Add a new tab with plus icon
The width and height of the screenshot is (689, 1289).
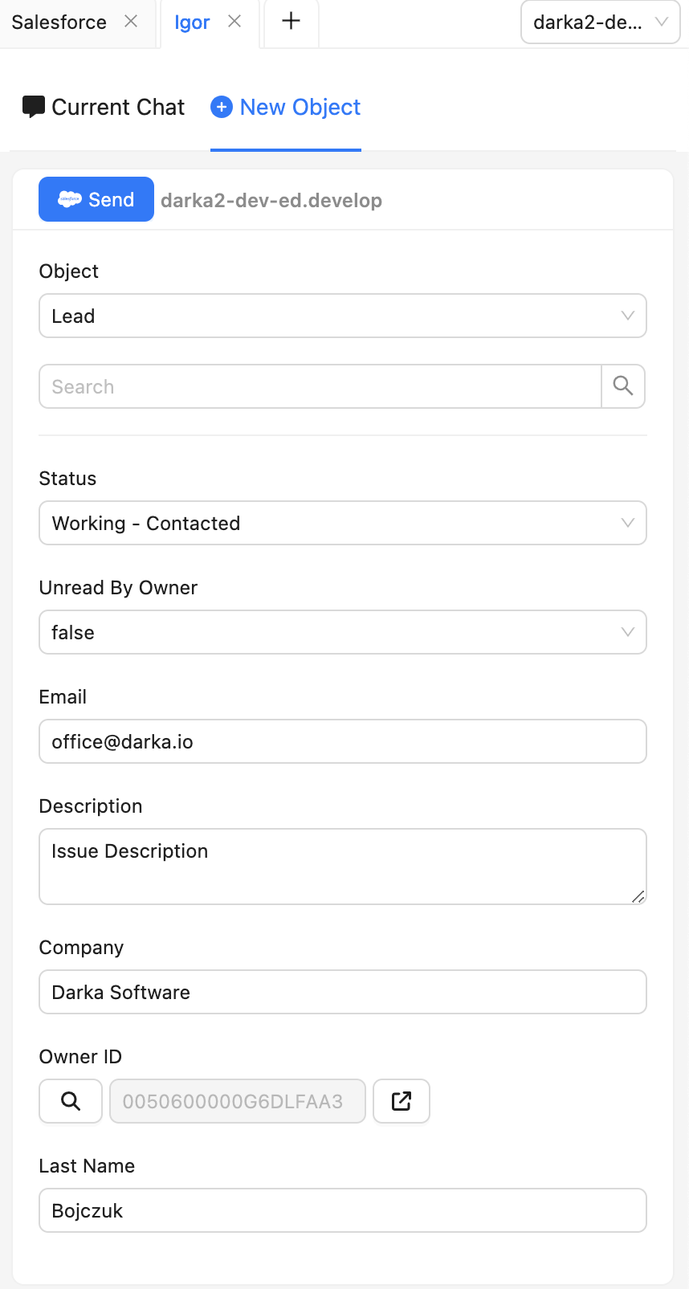[291, 22]
